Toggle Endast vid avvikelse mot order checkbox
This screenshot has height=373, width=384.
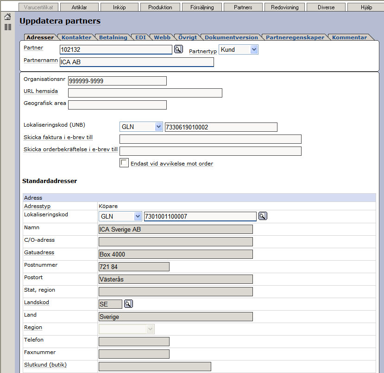click(124, 163)
